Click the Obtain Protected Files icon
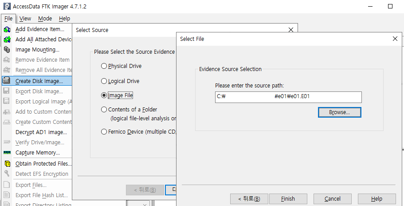 click(x=7, y=164)
